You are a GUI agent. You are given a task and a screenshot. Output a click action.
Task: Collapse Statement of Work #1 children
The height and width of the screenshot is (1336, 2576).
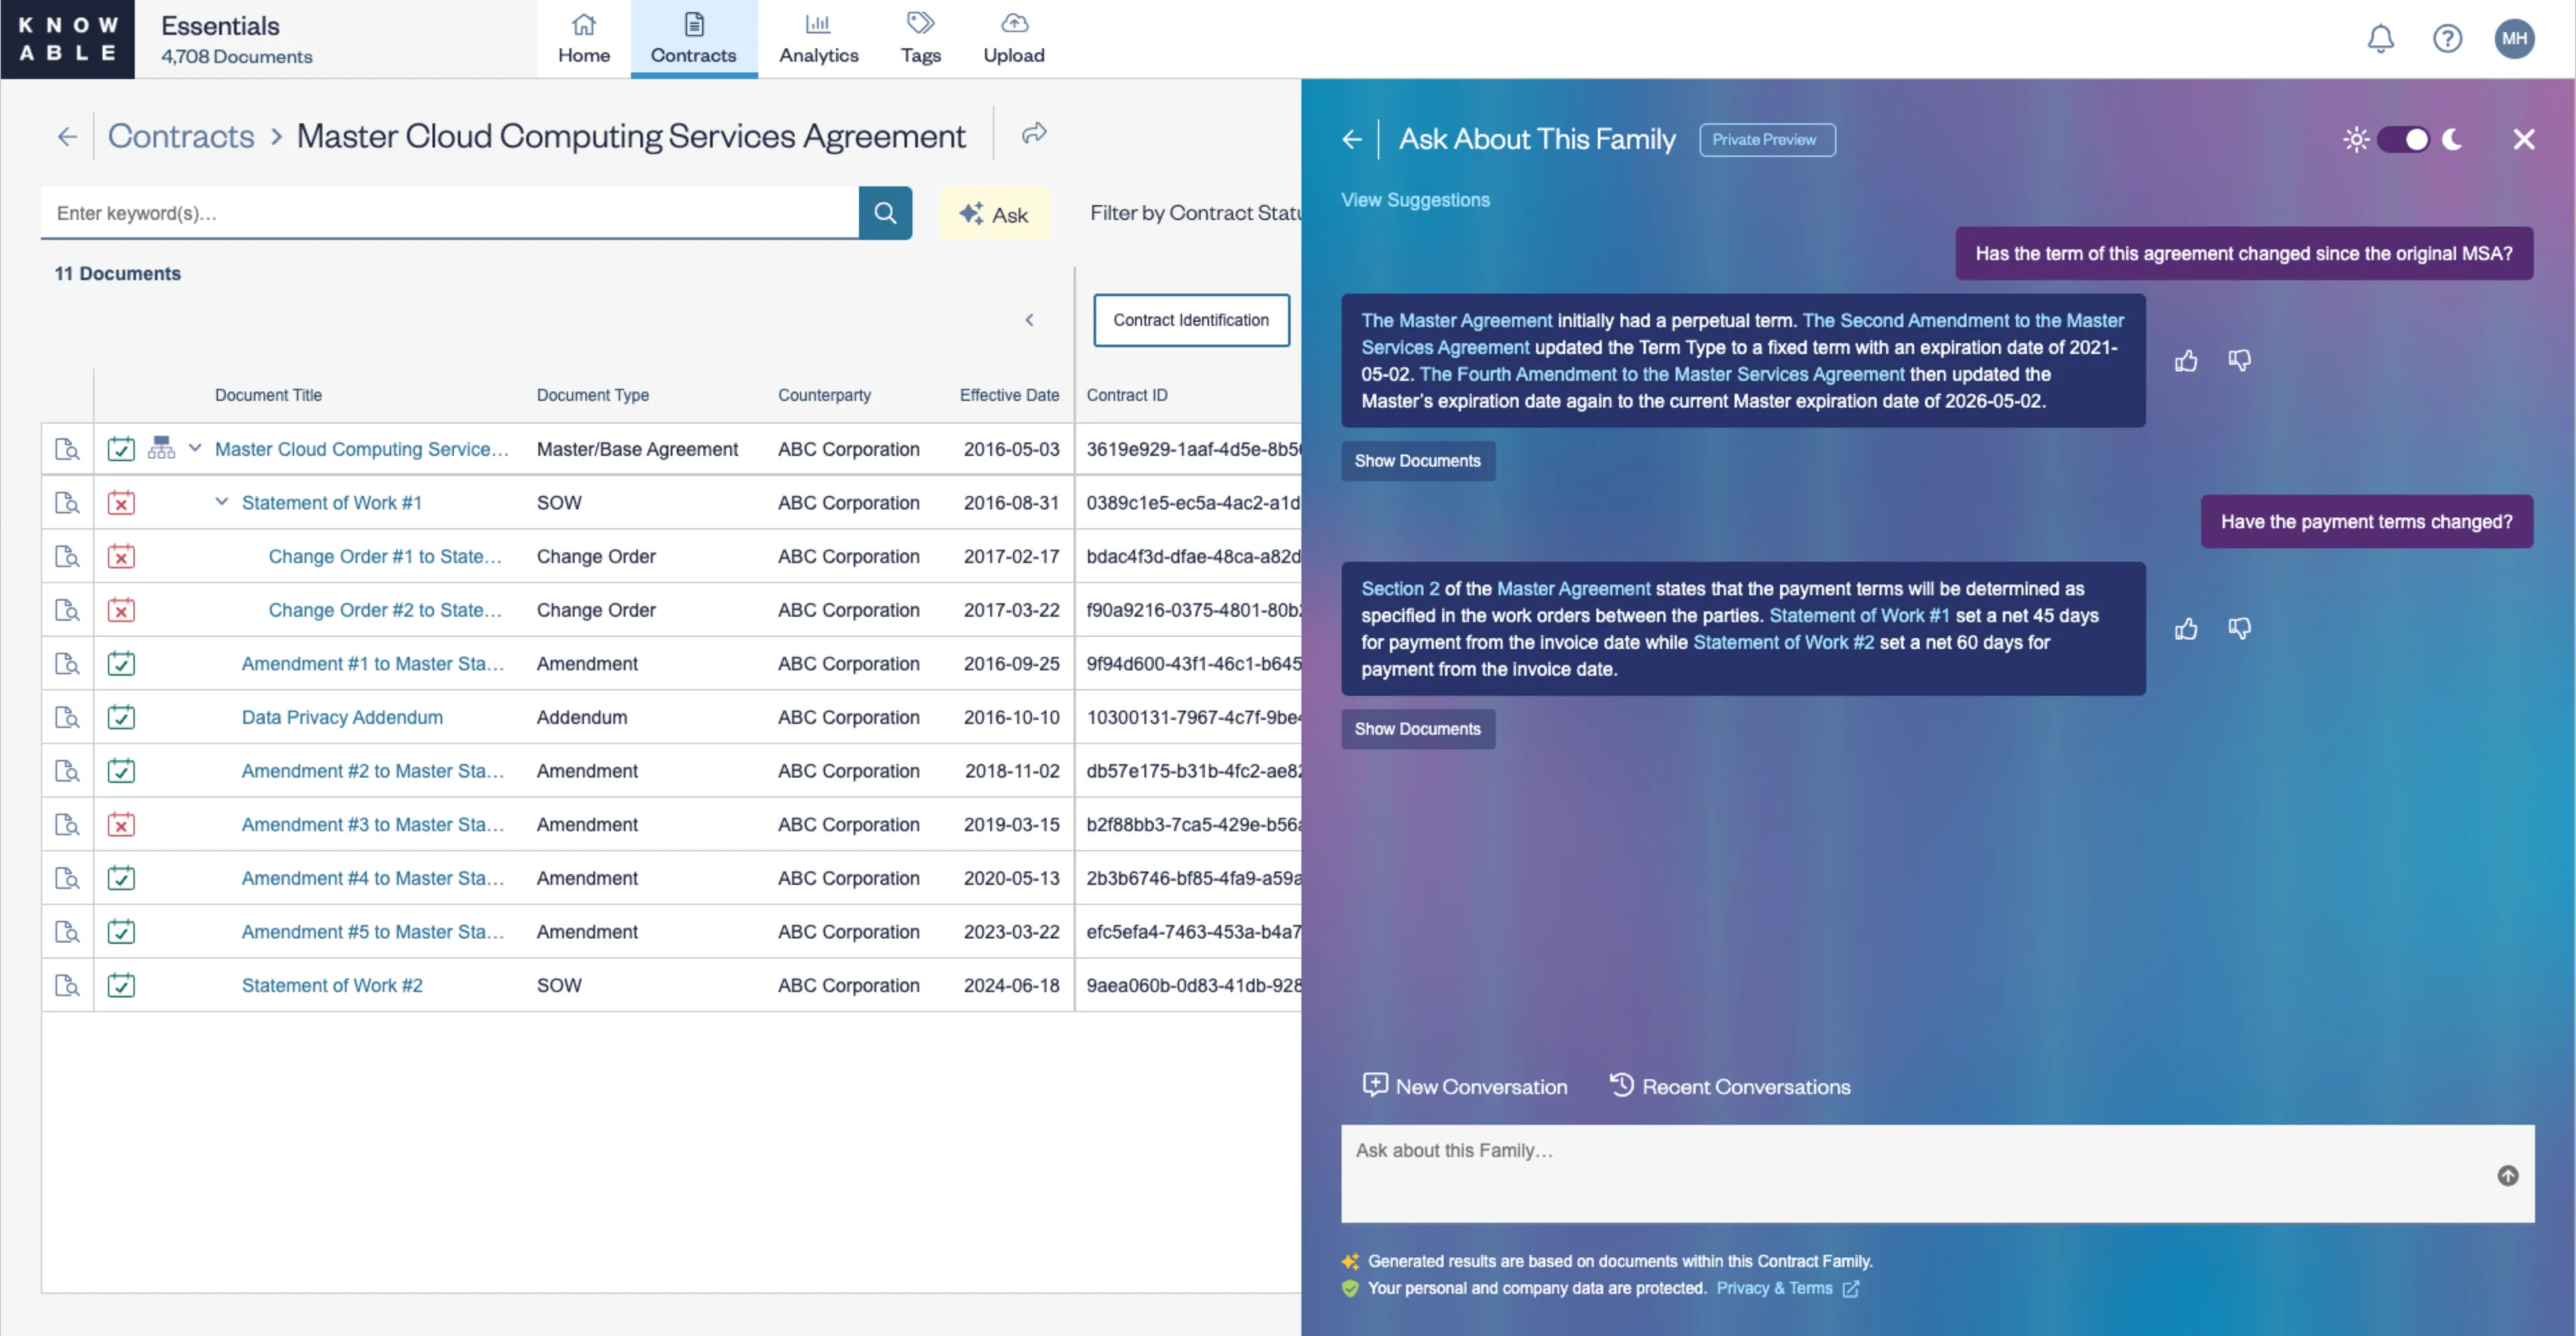(222, 502)
